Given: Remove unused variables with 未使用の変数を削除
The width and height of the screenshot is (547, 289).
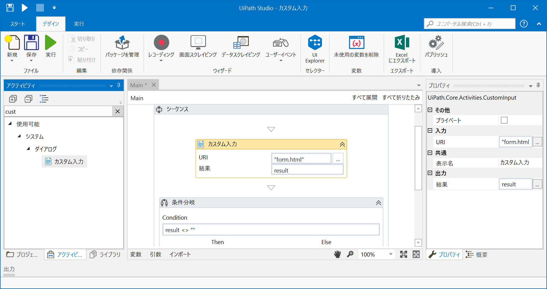Looking at the screenshot, I should point(356,46).
